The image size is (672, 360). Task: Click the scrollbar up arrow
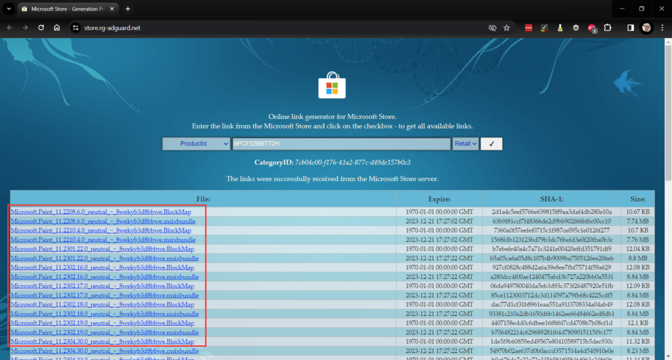[667, 41]
